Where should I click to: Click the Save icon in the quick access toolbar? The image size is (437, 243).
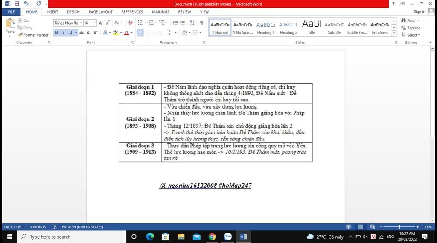(17, 3)
